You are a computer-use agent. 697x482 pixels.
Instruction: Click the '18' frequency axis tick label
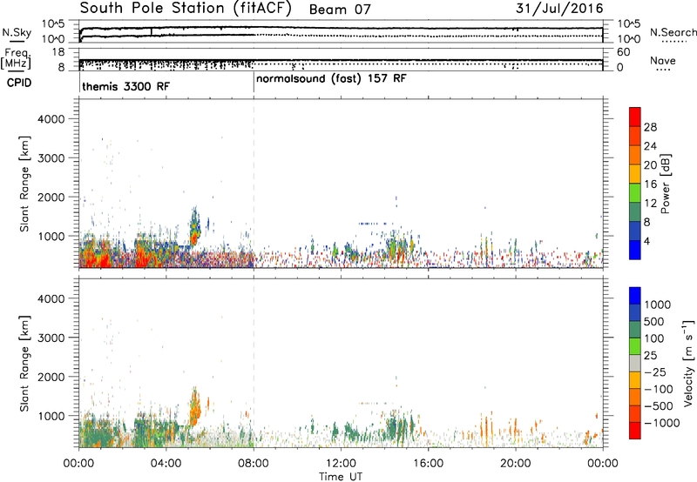[x=58, y=52]
